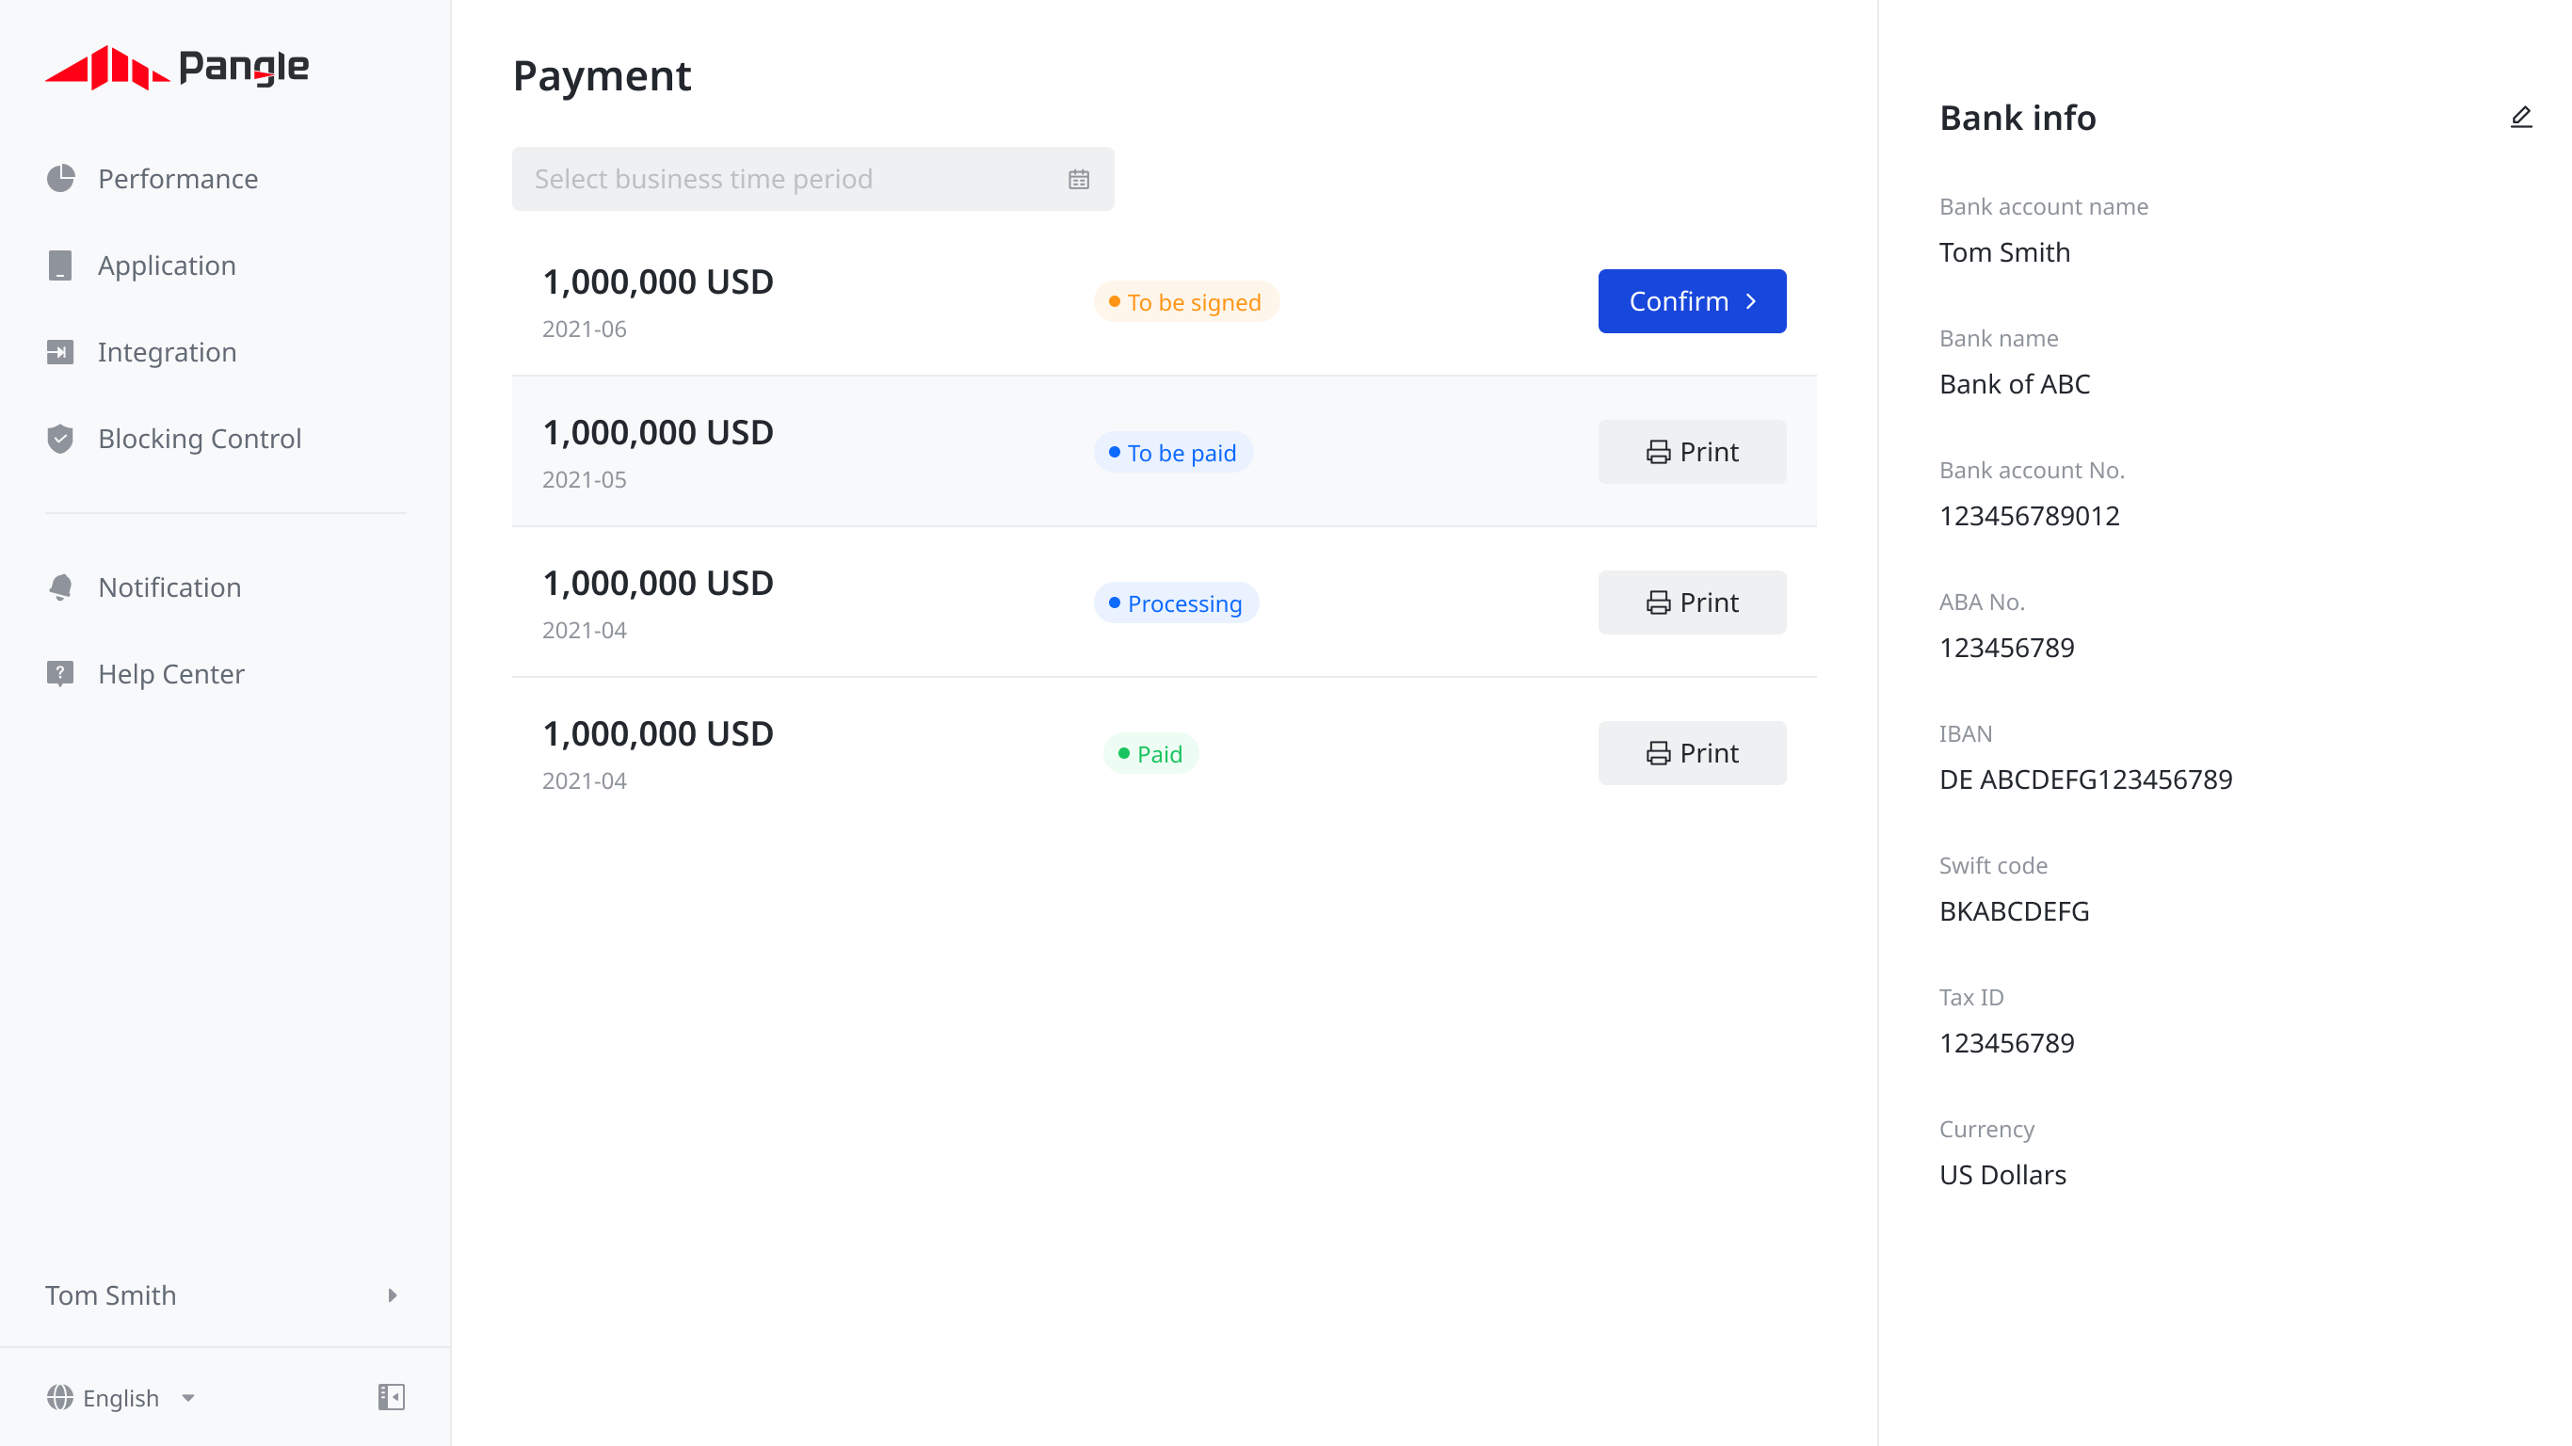
Task: Open the business time period selector
Action: pos(812,179)
